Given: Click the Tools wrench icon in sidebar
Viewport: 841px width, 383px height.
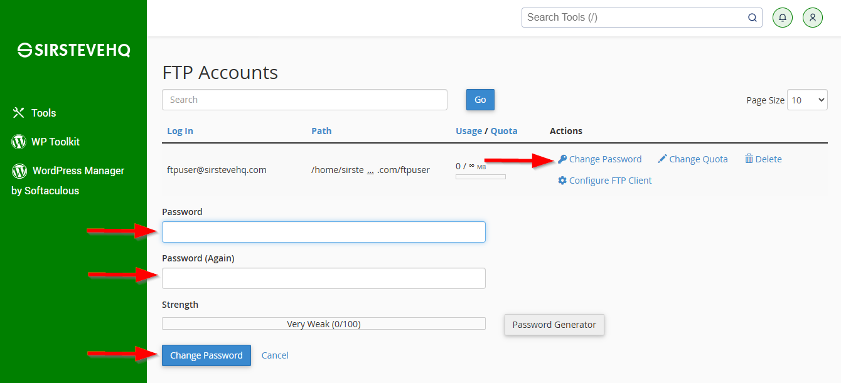Looking at the screenshot, I should point(18,113).
